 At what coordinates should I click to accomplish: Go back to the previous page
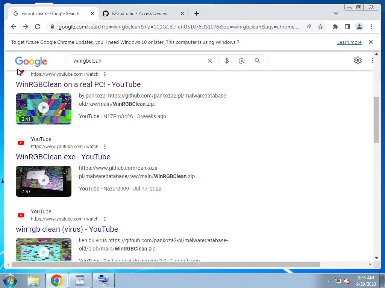tap(14, 27)
